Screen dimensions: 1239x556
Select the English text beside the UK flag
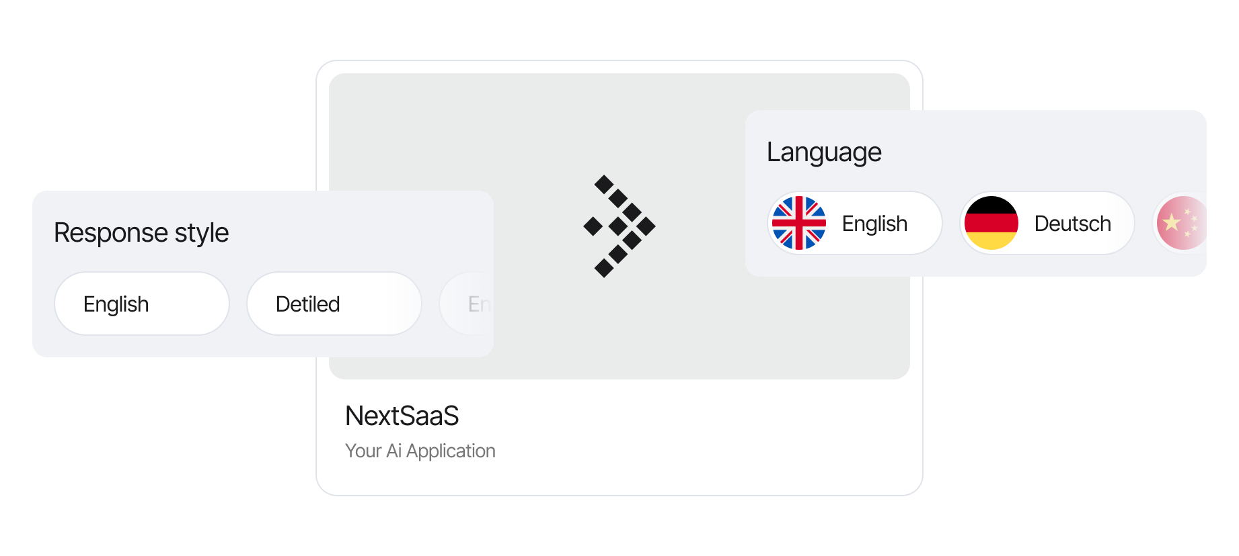click(x=874, y=224)
